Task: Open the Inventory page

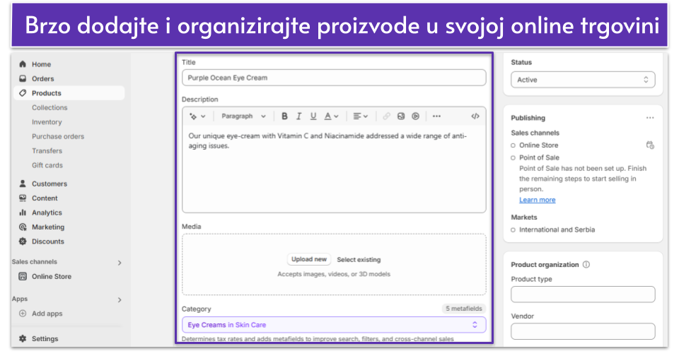Action: pos(47,122)
